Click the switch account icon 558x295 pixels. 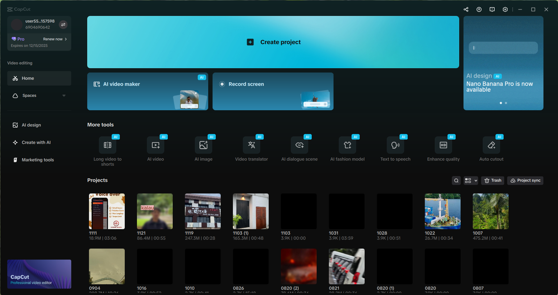63,25
